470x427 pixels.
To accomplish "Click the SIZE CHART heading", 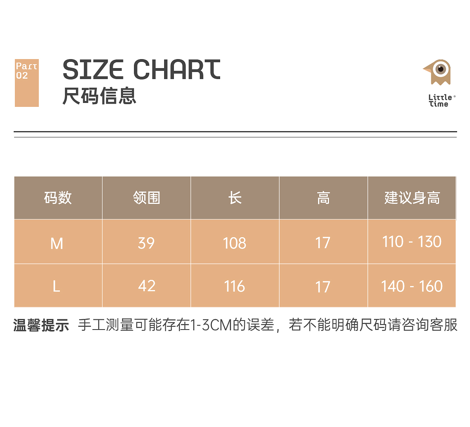I will click(141, 70).
